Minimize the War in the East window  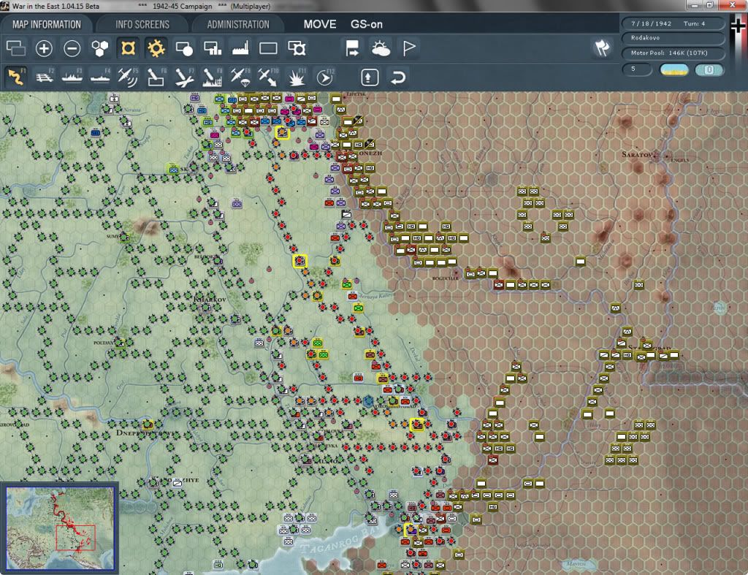695,5
